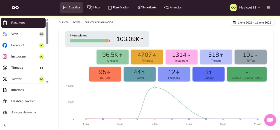Open the date range picker
The height and width of the screenshot is (130, 280).
tap(252, 23)
